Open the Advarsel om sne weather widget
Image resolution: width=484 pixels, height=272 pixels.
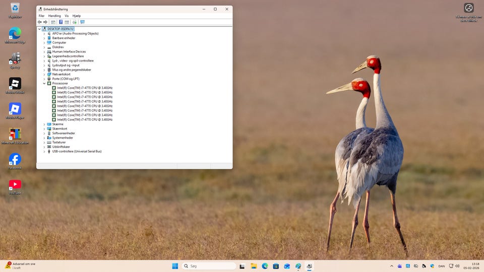coord(20,266)
